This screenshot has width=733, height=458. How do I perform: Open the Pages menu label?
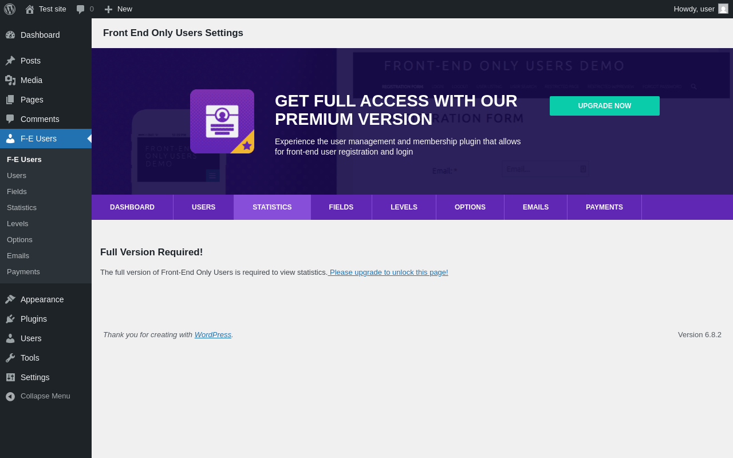tap(32, 100)
